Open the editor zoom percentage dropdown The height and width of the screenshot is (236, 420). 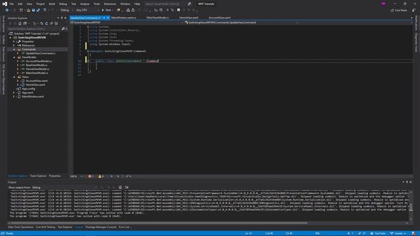[x=76, y=176]
